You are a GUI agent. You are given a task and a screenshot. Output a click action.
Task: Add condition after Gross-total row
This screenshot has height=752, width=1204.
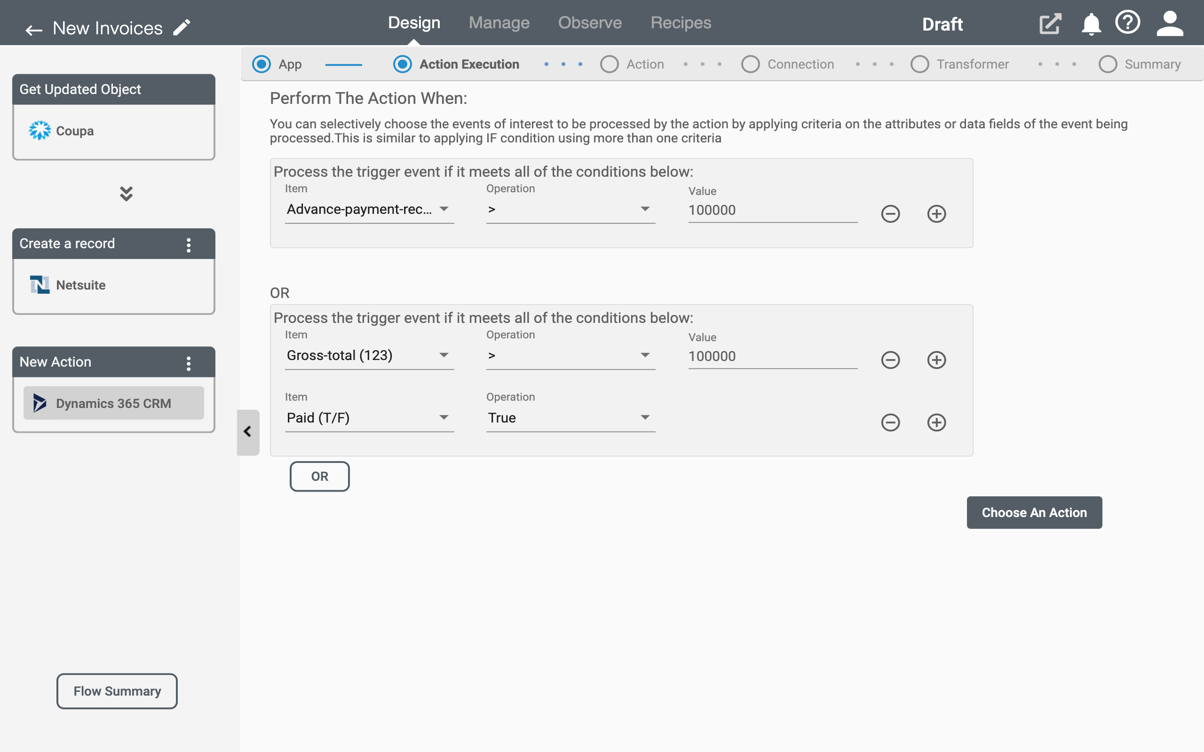(936, 360)
